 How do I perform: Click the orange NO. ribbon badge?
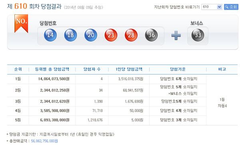(x=21, y=24)
